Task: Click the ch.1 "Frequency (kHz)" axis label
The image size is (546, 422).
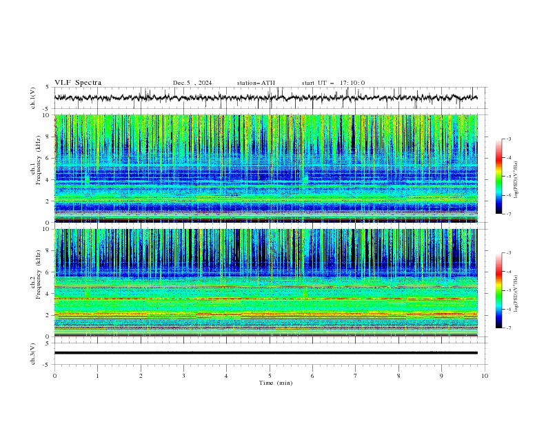Action: 39,159
